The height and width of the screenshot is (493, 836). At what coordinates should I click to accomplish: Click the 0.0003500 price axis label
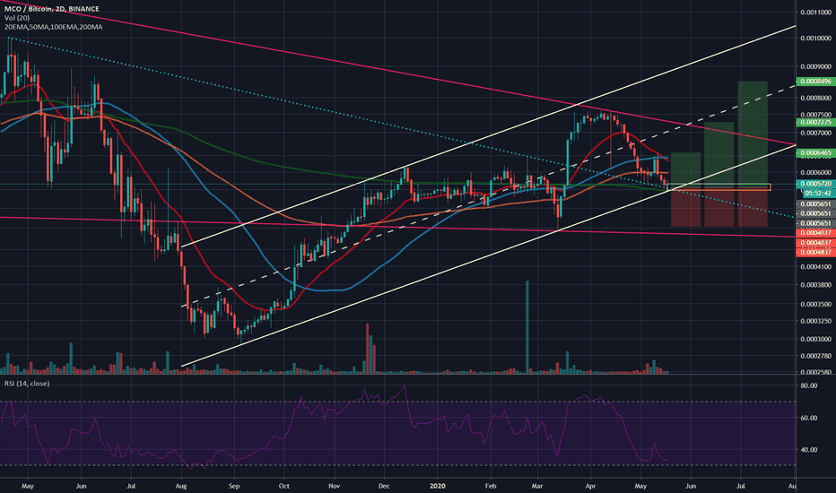815,305
